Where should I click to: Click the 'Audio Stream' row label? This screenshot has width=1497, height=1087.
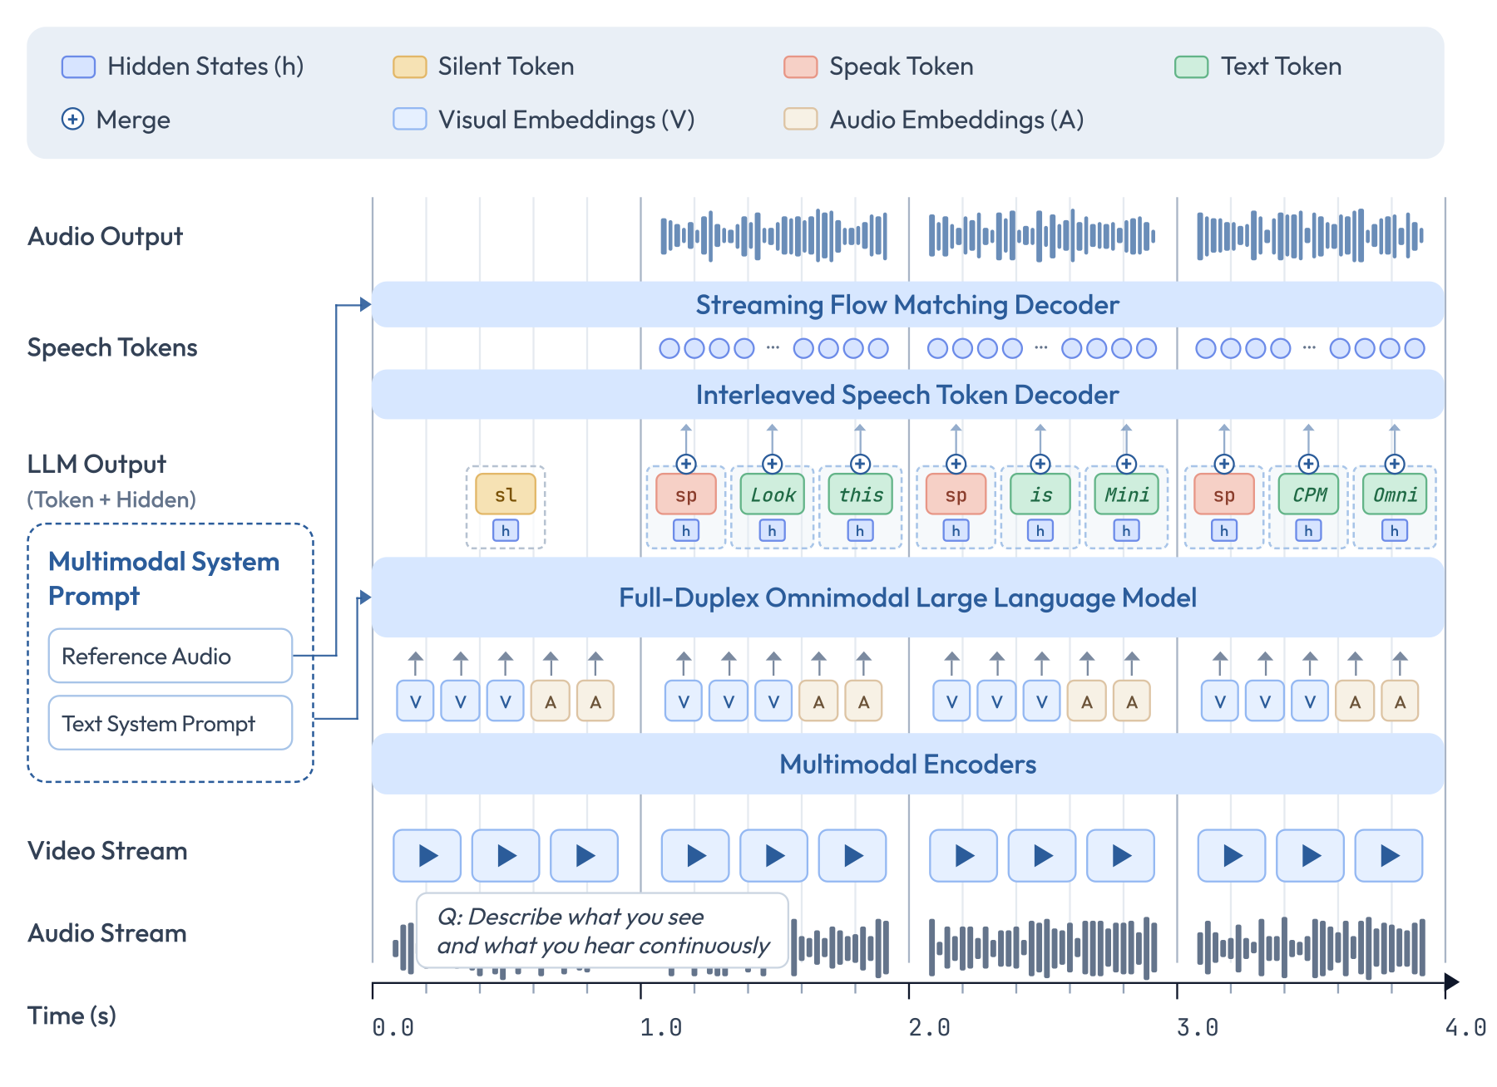106,933
